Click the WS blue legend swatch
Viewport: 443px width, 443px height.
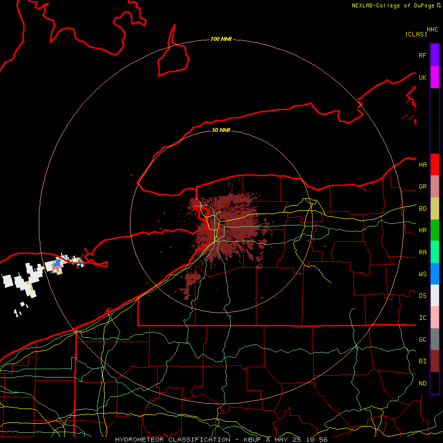(435, 274)
